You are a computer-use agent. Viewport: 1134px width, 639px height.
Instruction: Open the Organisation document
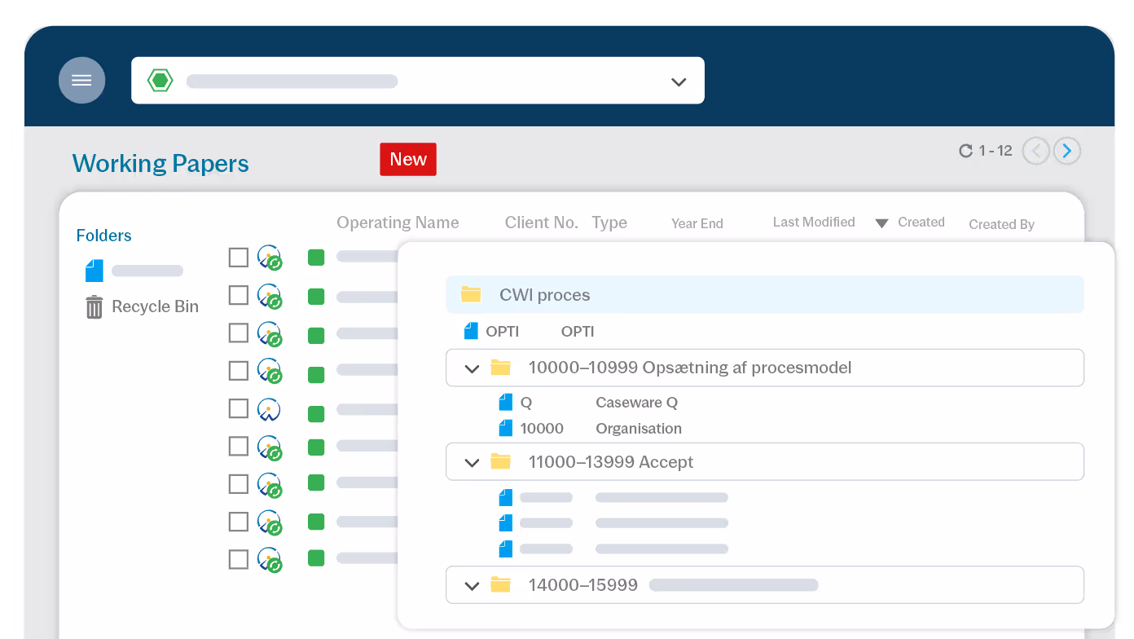pos(639,429)
